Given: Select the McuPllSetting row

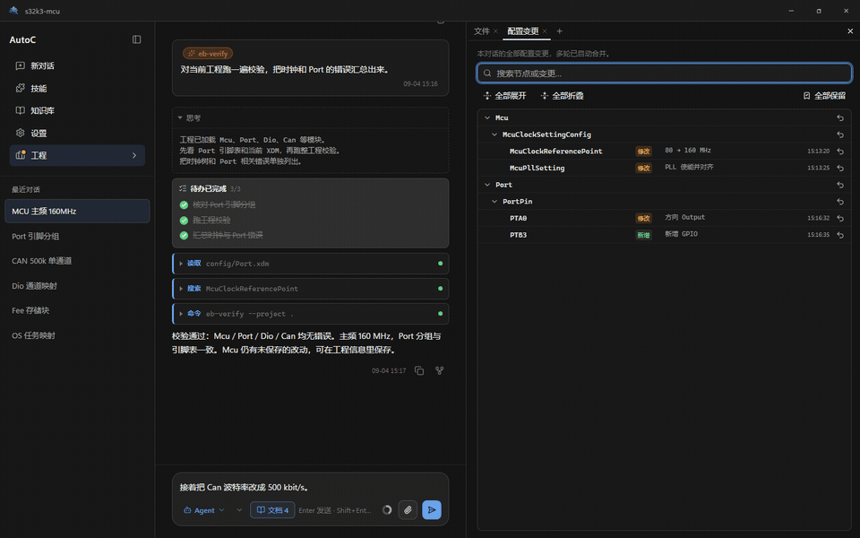Looking at the screenshot, I should 664,168.
